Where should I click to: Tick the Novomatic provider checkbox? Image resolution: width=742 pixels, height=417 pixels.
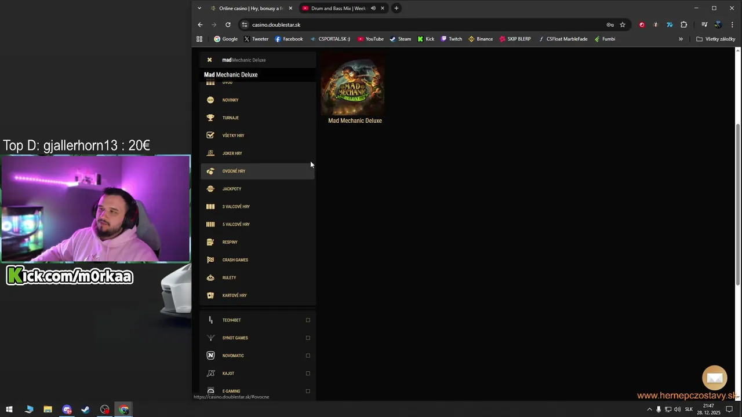[308, 356]
